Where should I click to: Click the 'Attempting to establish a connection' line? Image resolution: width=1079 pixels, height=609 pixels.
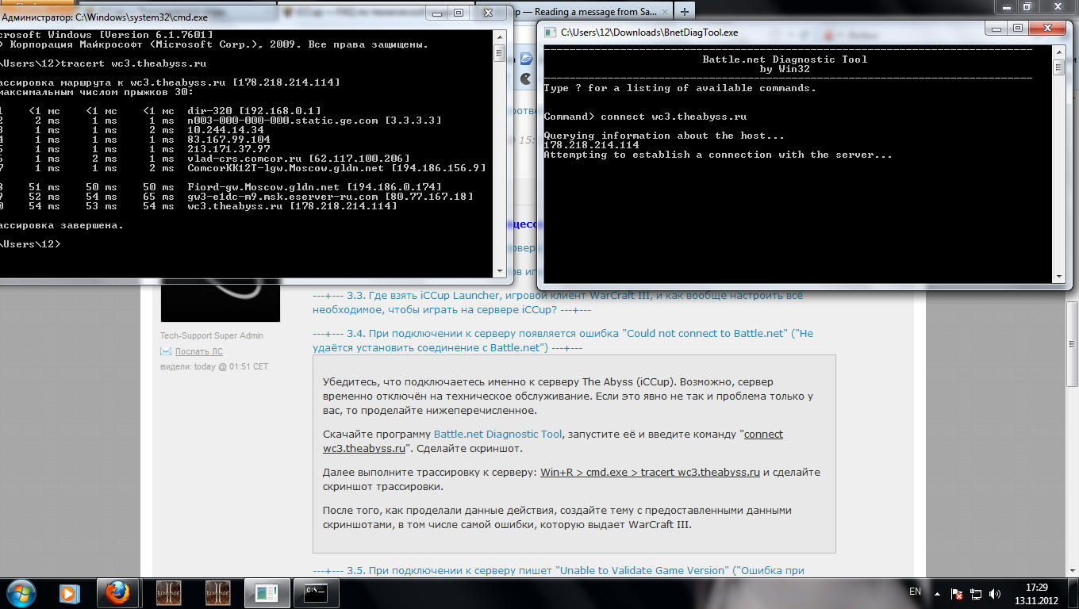point(718,155)
